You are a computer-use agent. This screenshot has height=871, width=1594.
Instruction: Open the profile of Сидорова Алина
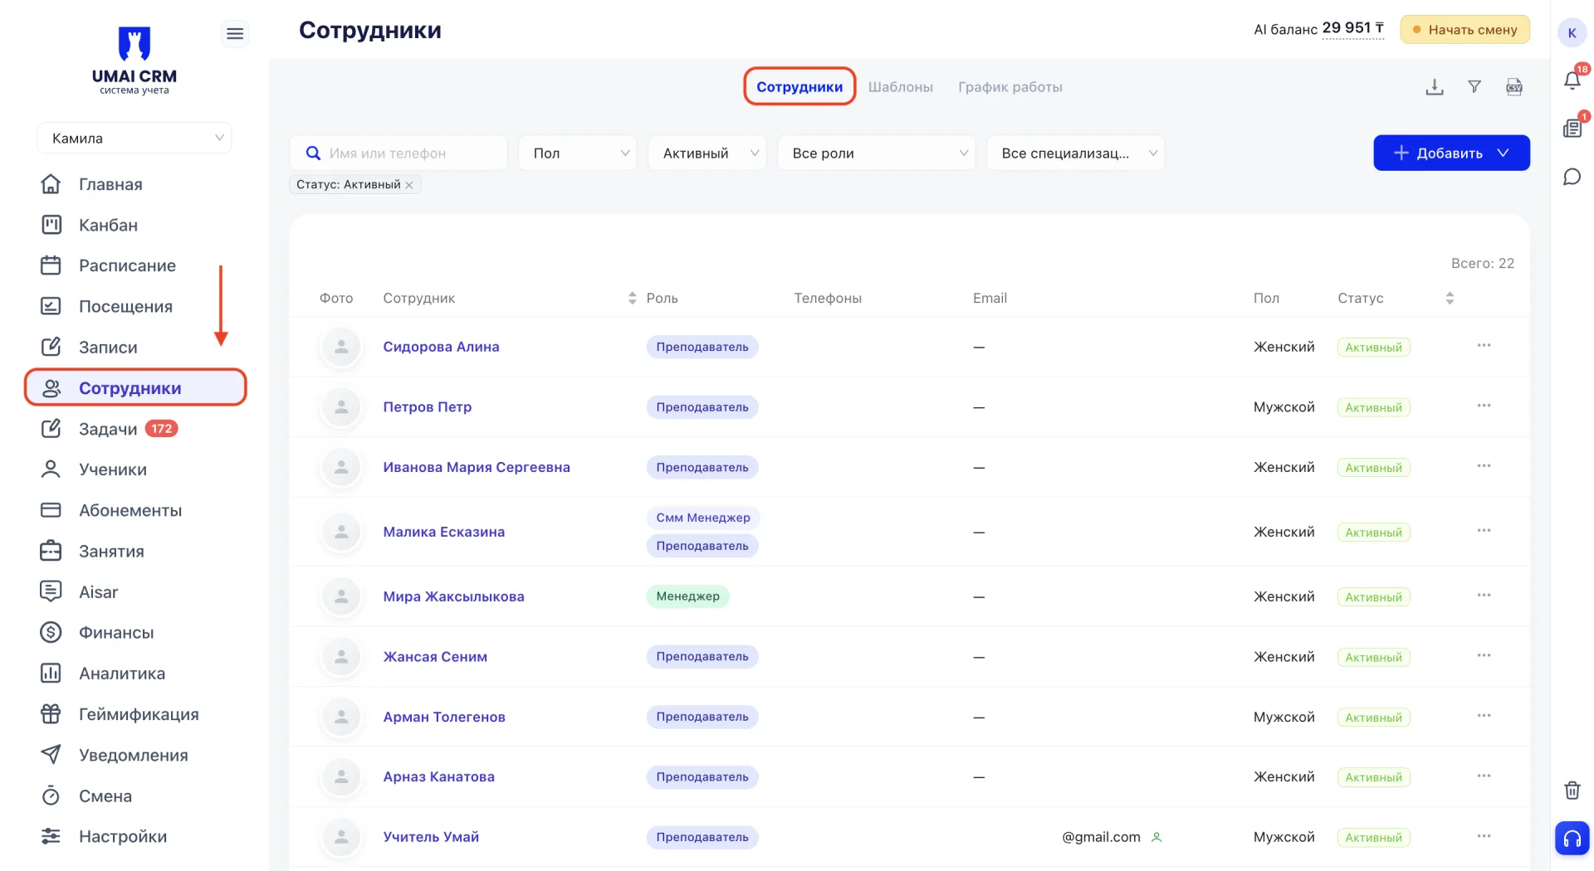[x=441, y=347]
